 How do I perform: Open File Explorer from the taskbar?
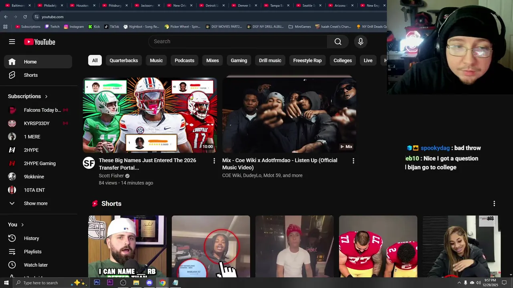tap(136, 283)
